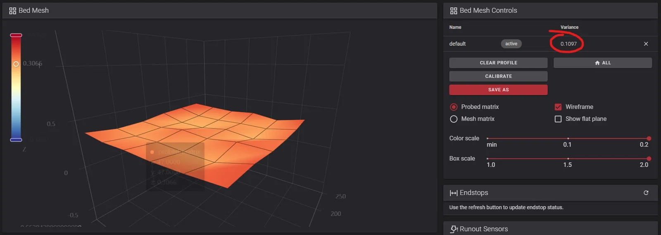Screen dimensions: 661x235
Task: Enable Show flat plane checkbox
Action: 558,119
